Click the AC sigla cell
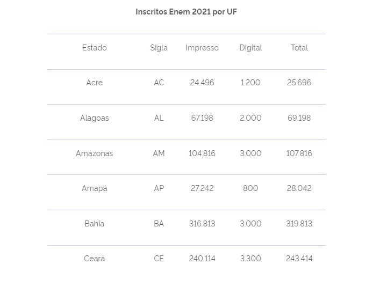Screen dimensions: 387x294 [x=159, y=83]
